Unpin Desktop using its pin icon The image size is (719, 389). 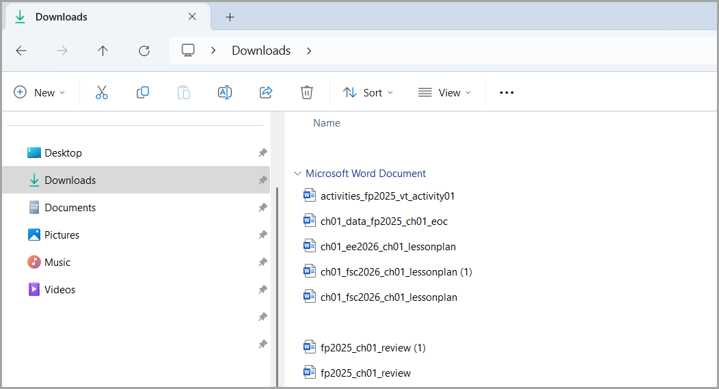(x=262, y=152)
